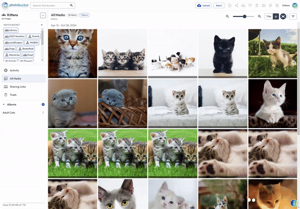Click the Kittens bucket title in sidebar

pyautogui.click(x=12, y=15)
